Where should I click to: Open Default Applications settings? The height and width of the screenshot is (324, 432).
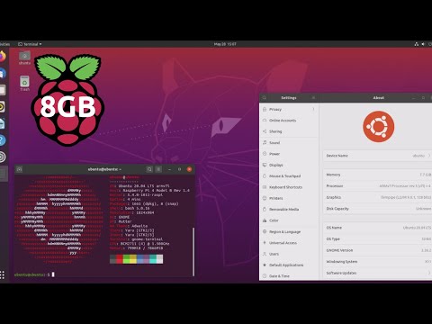coord(289,265)
